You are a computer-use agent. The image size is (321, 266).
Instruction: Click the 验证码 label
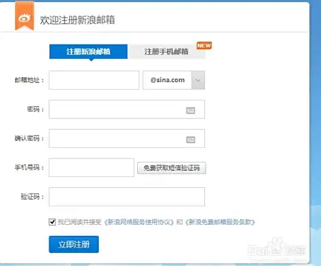32,197
